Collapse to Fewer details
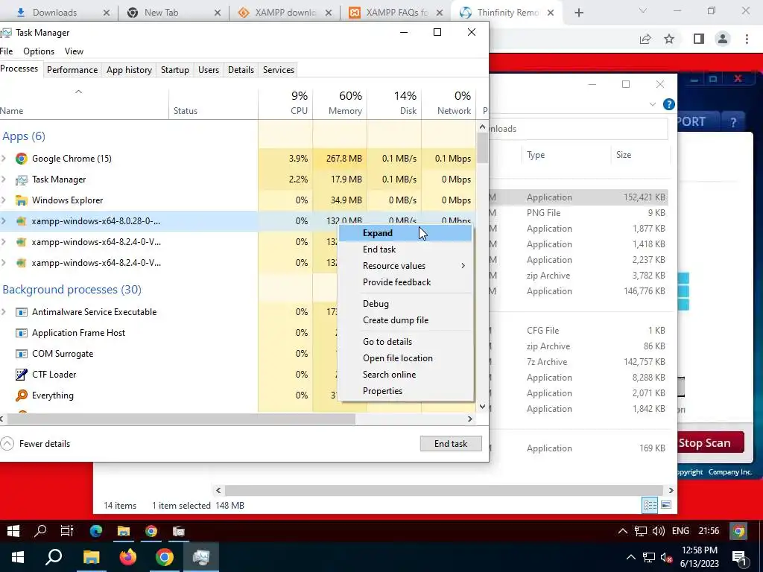This screenshot has height=572, width=763. point(36,444)
